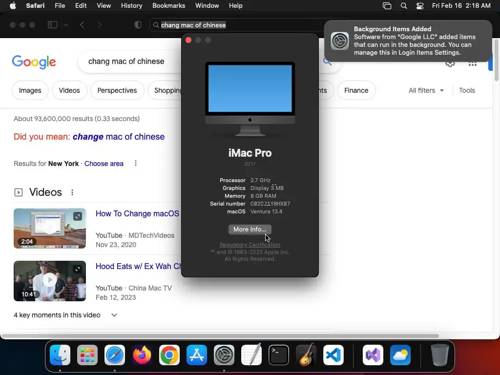Open Control Center in the menu bar

click(420, 6)
